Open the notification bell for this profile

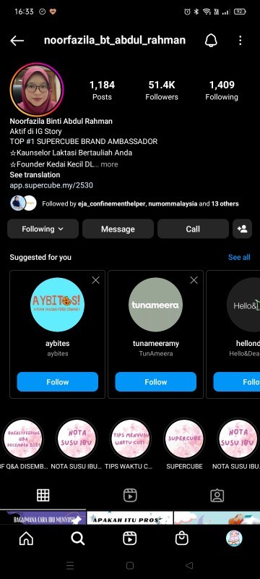211,41
